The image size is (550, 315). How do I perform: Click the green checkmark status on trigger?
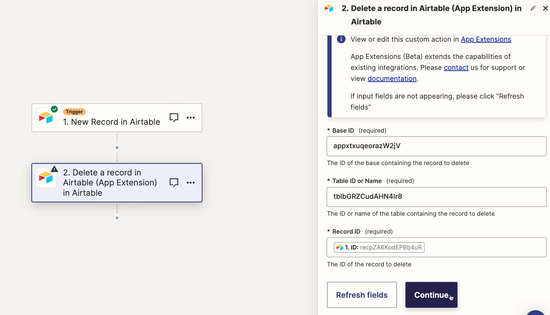pyautogui.click(x=55, y=109)
